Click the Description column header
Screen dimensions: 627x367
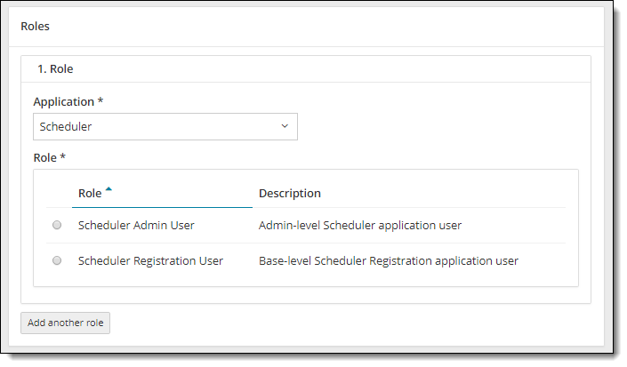(289, 194)
